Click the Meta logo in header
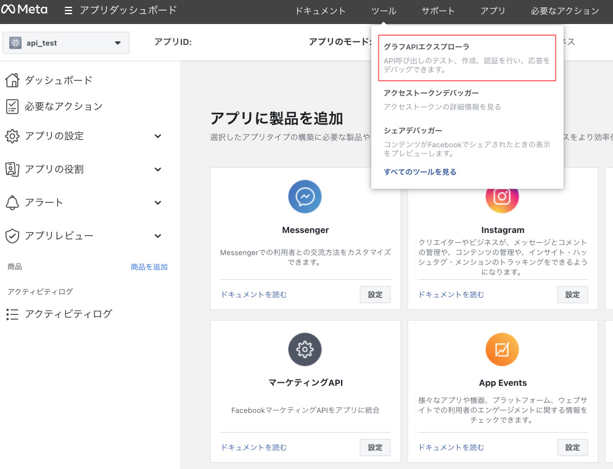The height and width of the screenshot is (469, 613). coord(26,10)
